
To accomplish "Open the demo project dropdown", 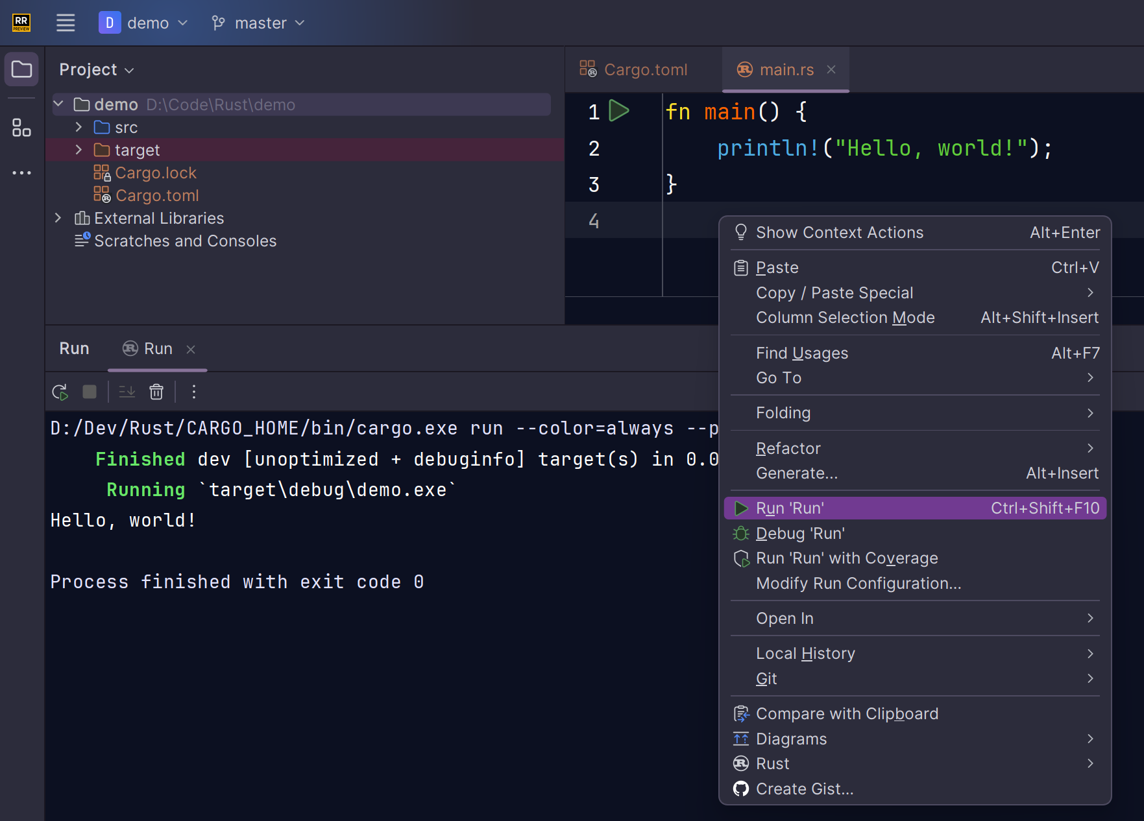I will pyautogui.click(x=143, y=23).
